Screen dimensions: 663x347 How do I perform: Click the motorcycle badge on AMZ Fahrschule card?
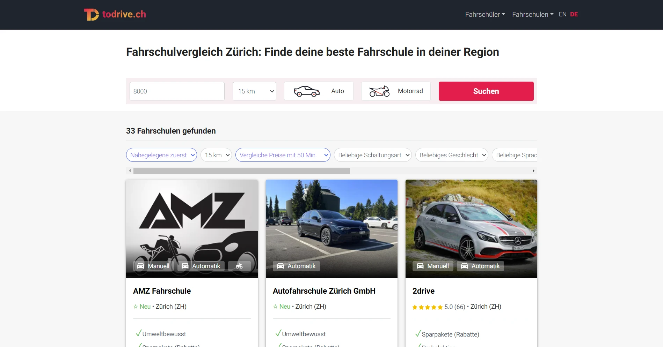point(239,266)
